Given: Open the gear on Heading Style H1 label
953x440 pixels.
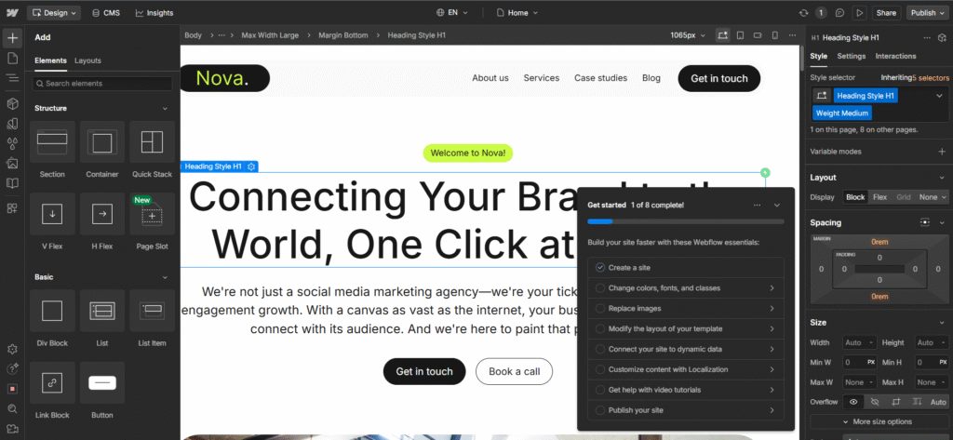Looking at the screenshot, I should click(251, 167).
